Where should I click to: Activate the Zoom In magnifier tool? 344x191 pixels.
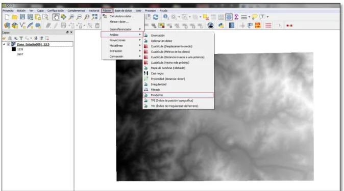(x=71, y=17)
